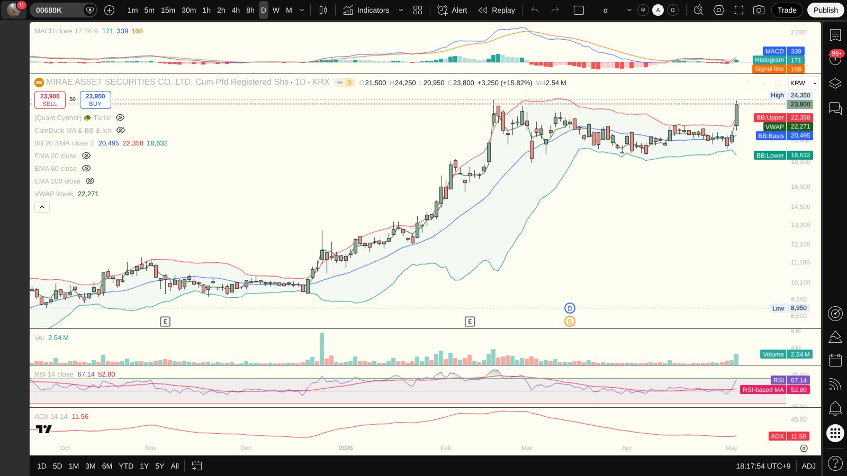Select the 1h interval
This screenshot has width=847, height=476.
click(206, 10)
